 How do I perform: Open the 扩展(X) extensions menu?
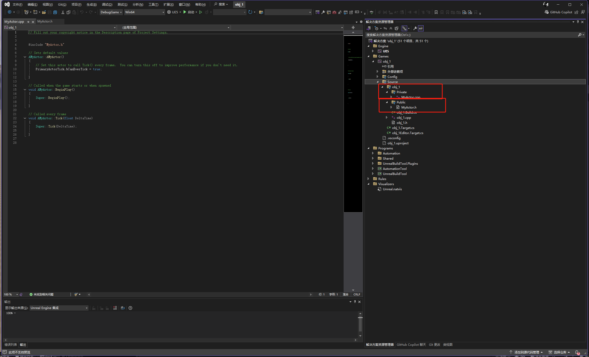tap(168, 4)
